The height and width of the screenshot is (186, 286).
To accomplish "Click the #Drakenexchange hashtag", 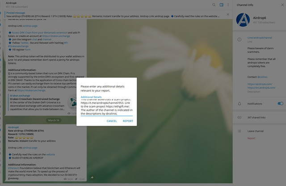I will 18,46.
